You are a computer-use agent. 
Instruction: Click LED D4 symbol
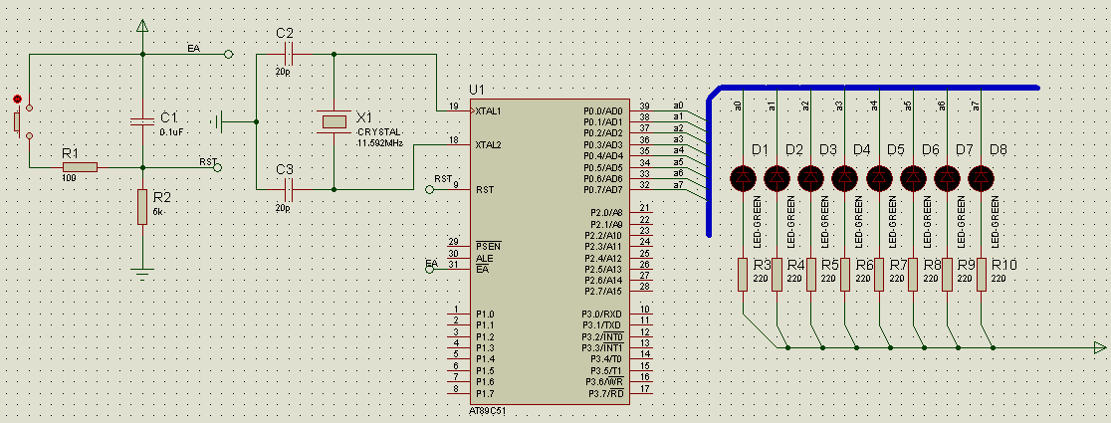coord(845,178)
